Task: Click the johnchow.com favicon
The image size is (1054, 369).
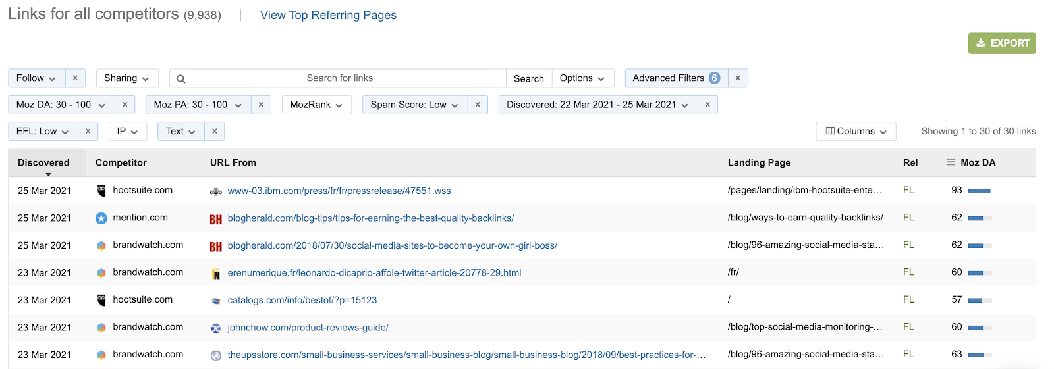Action: pos(216,328)
